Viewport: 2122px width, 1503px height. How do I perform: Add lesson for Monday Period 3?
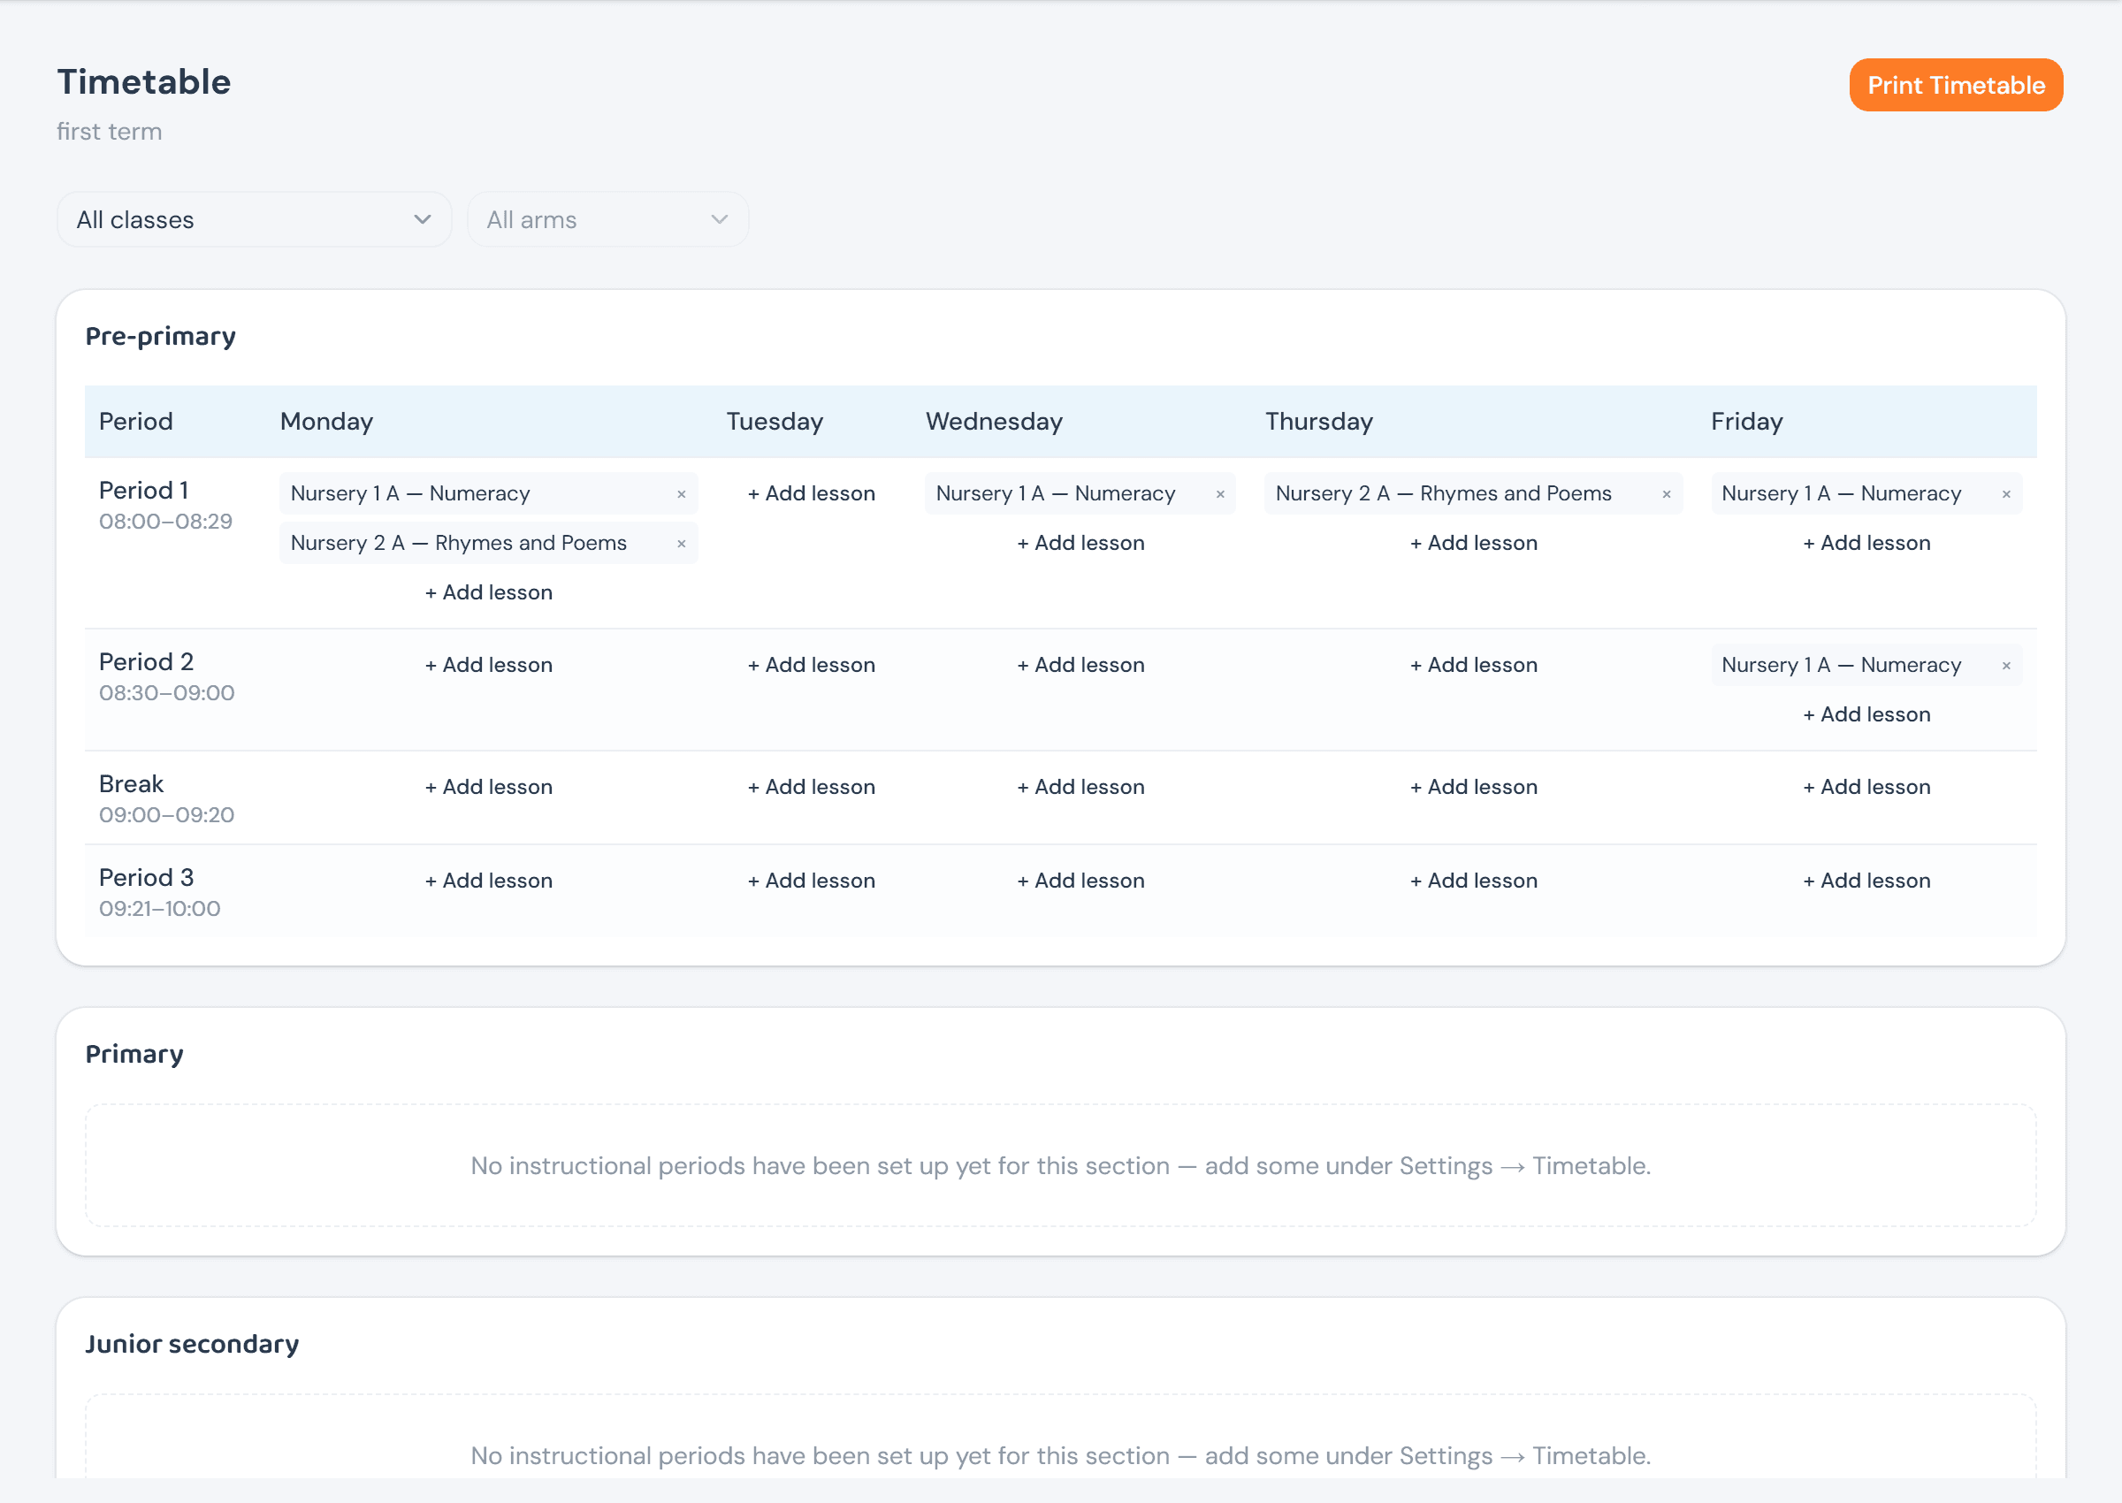tap(489, 881)
